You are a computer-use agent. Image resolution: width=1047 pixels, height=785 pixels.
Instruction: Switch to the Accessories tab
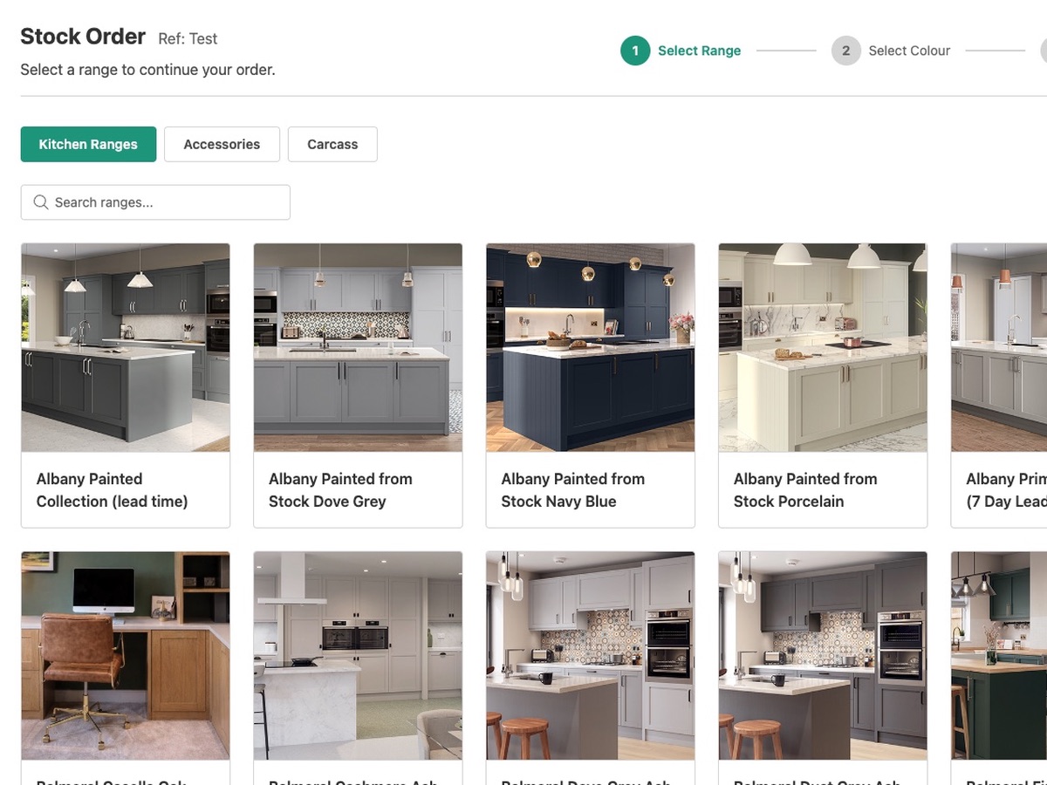point(222,144)
